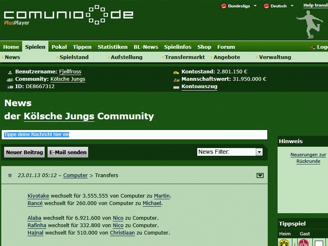Click the message input field
This screenshot has height=246, width=328.
point(134,134)
